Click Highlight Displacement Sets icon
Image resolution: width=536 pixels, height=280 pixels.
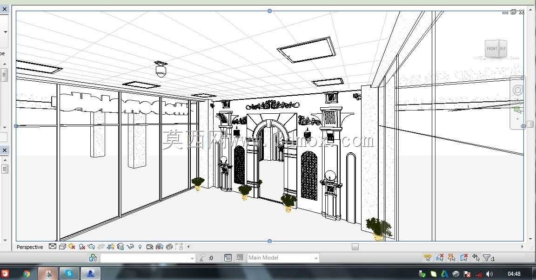click(x=169, y=247)
